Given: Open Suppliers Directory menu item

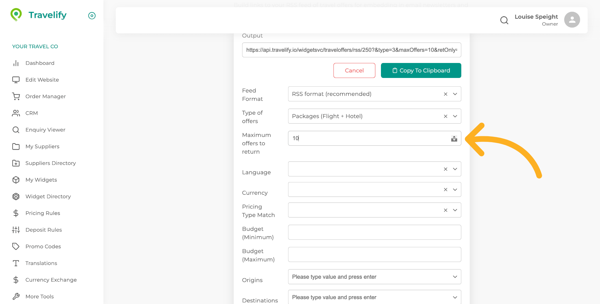Looking at the screenshot, I should (50, 163).
